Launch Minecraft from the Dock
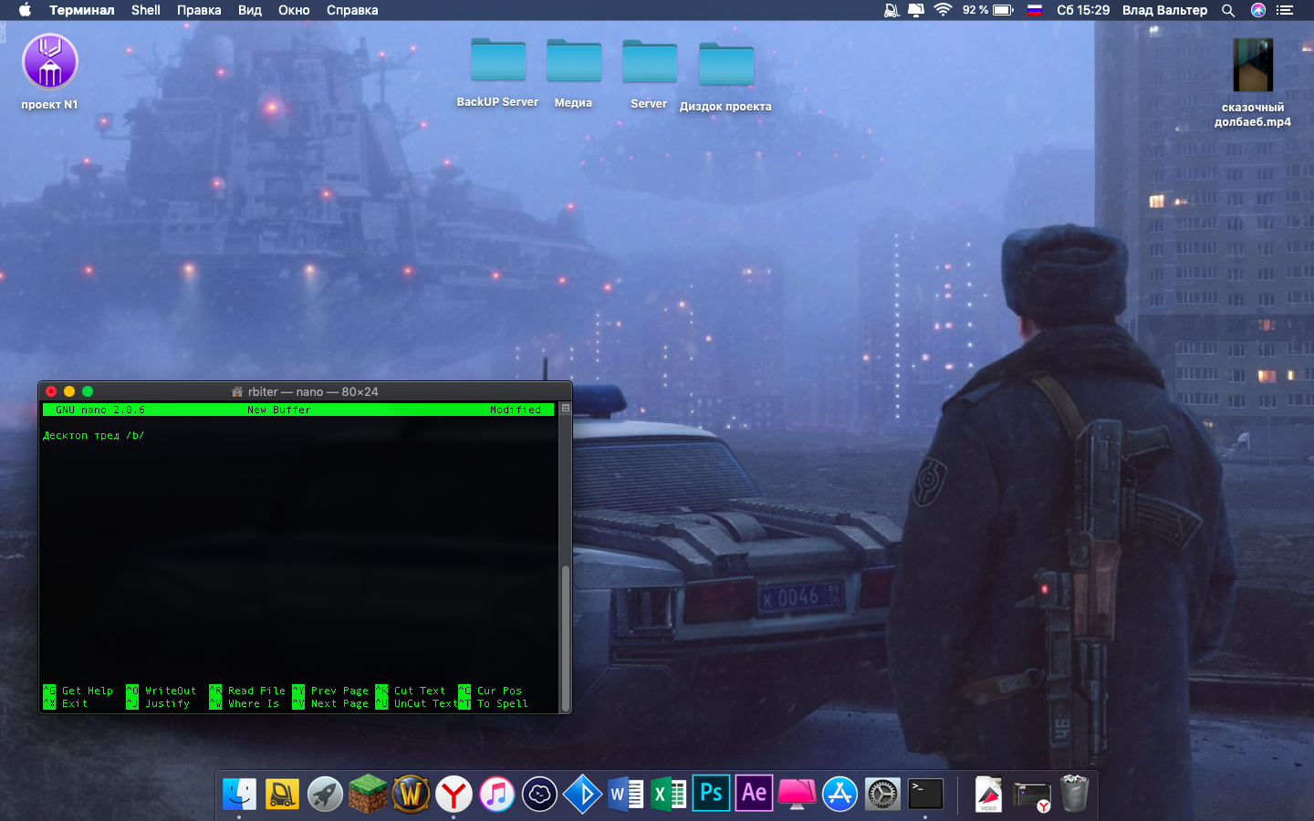Viewport: 1314px width, 821px height. tap(368, 795)
